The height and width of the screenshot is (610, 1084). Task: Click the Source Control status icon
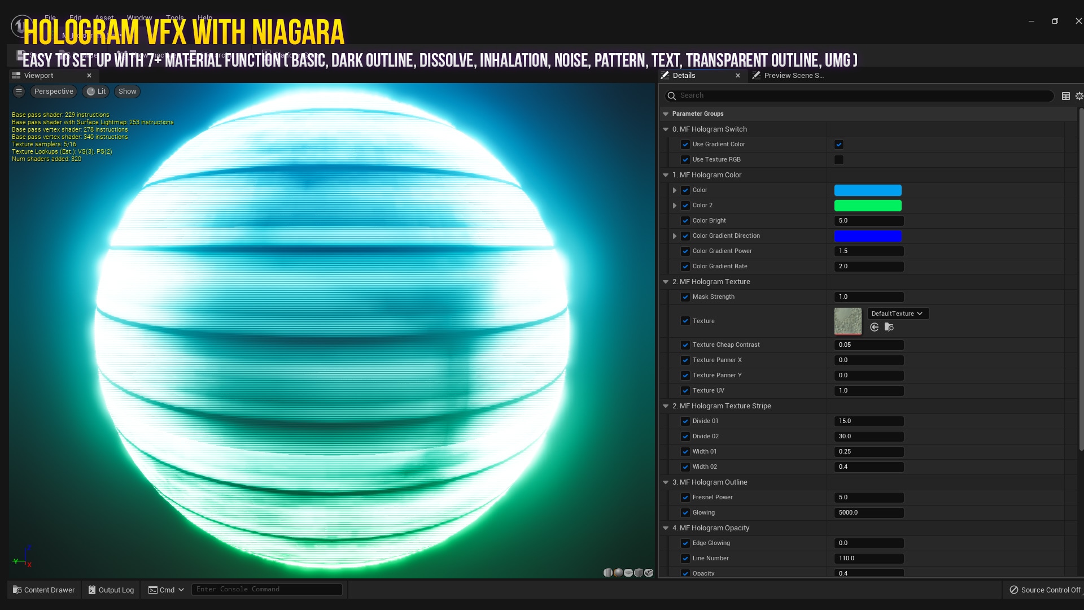[x=1014, y=590]
